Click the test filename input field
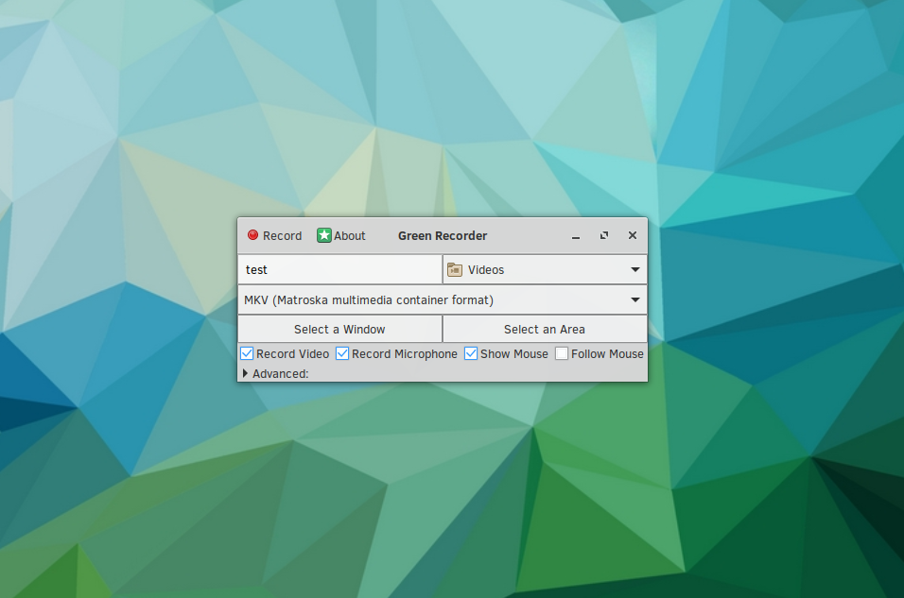This screenshot has width=904, height=598. tap(339, 269)
